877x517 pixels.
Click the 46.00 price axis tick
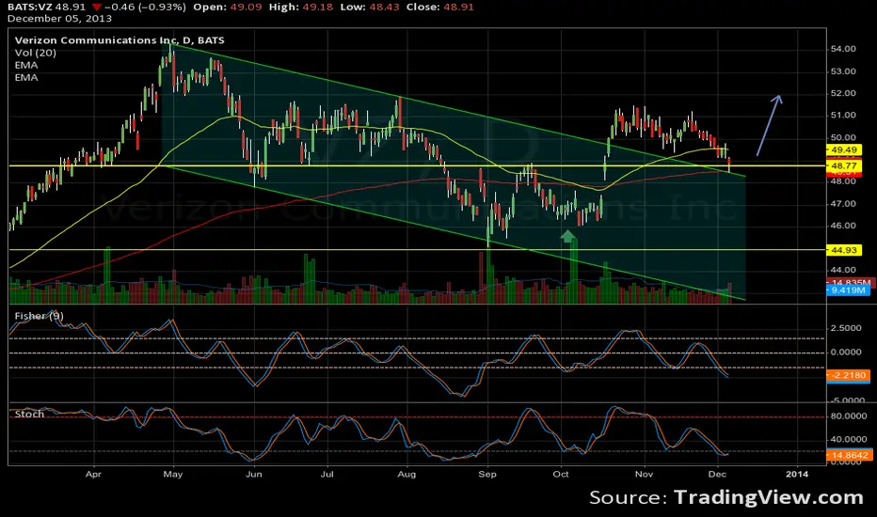(x=843, y=226)
